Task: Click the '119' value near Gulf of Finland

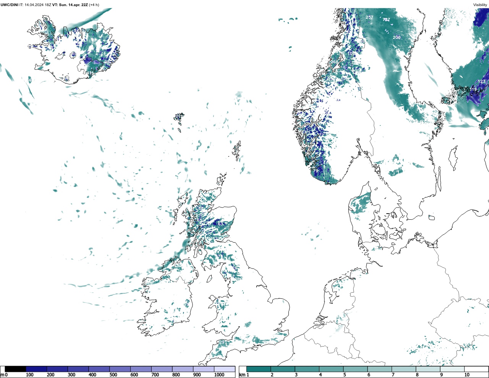Action: point(473,90)
